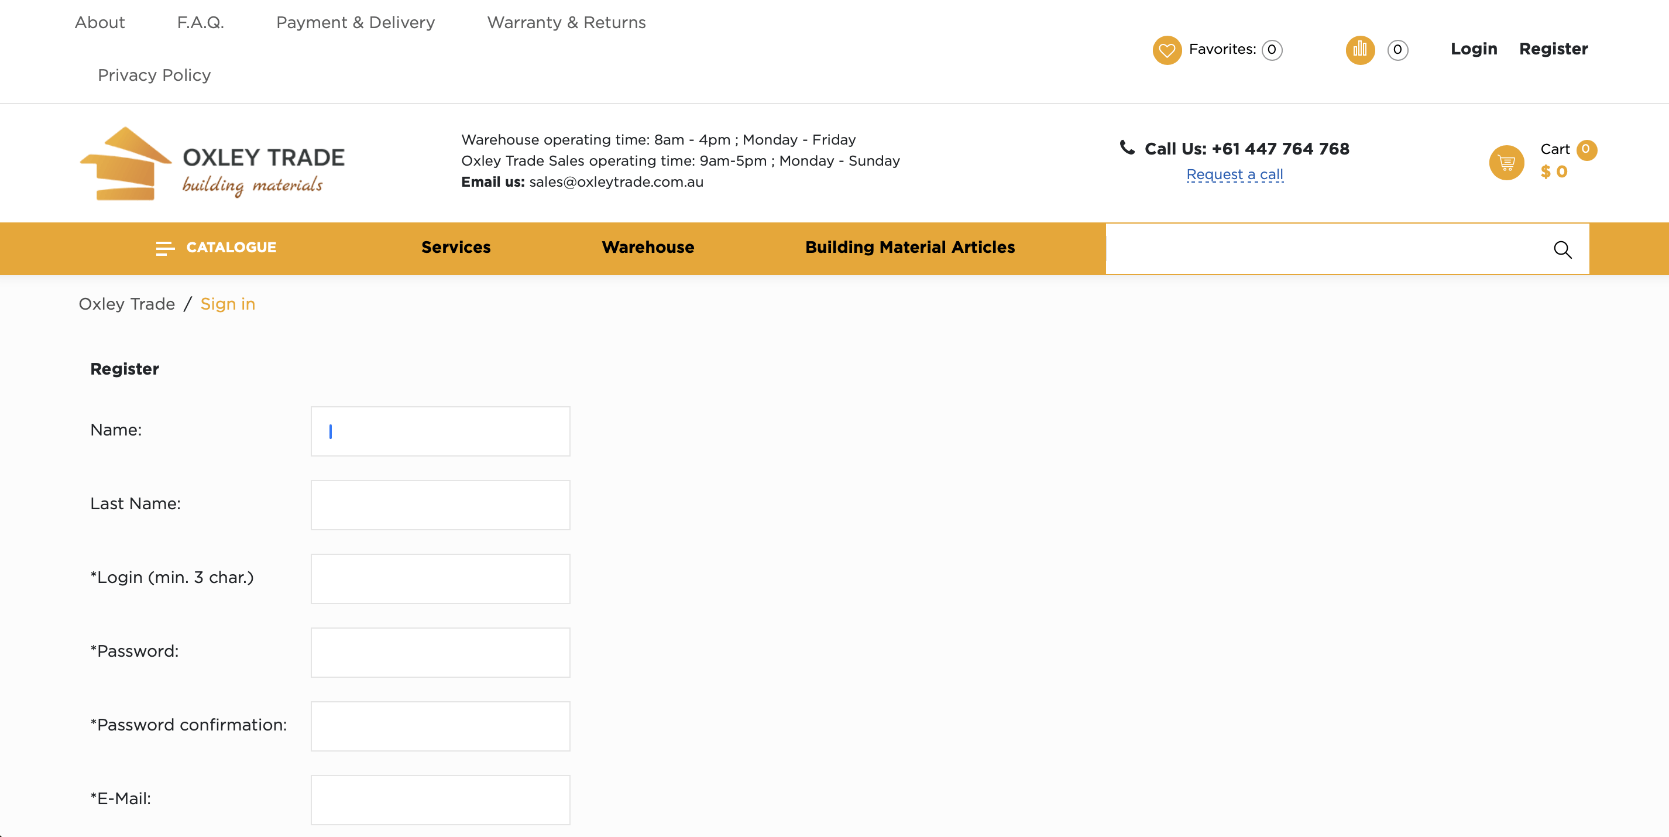
Task: Click the search magnifier icon
Action: tap(1562, 249)
